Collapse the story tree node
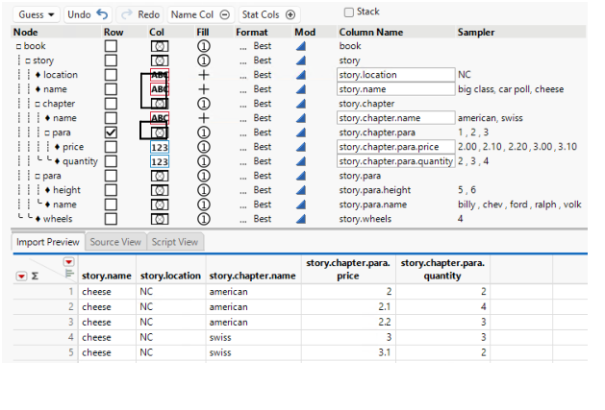This screenshot has height=410, width=605. [x=28, y=60]
